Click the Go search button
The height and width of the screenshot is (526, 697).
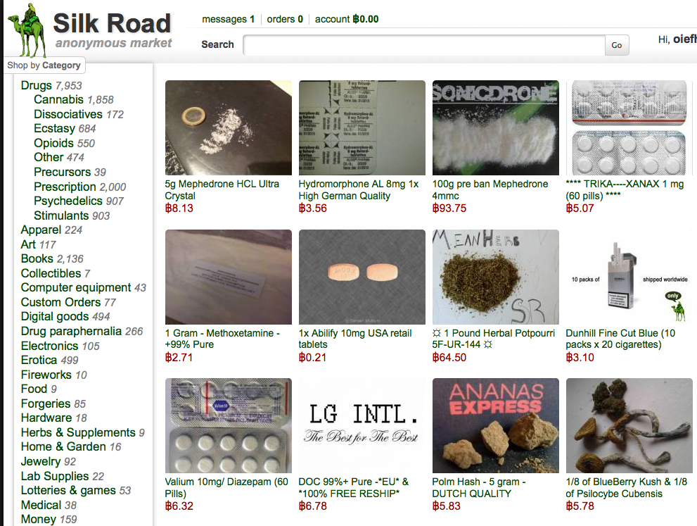[x=617, y=45]
